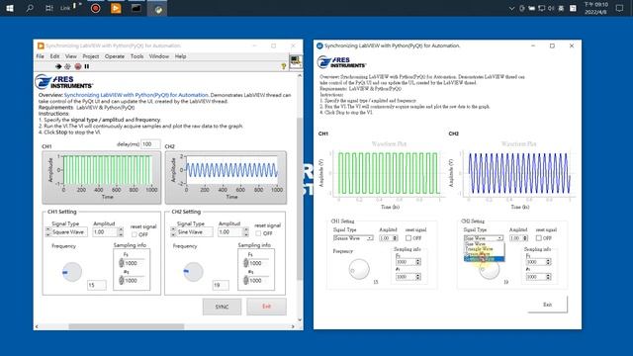This screenshot has width=633, height=356.
Task: Click LabVIEW CH1 Fs sampling field
Action: [x=133, y=263]
